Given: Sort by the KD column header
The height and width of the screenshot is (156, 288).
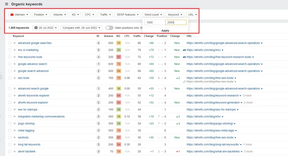Looking at the screenshot, I should pos(118,36).
